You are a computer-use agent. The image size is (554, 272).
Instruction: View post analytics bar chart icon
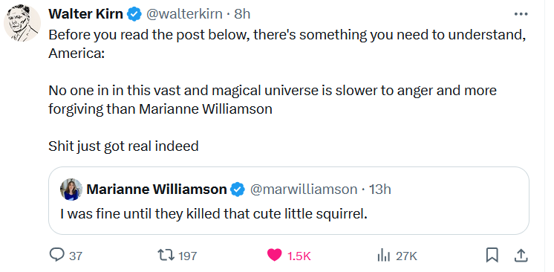click(384, 255)
